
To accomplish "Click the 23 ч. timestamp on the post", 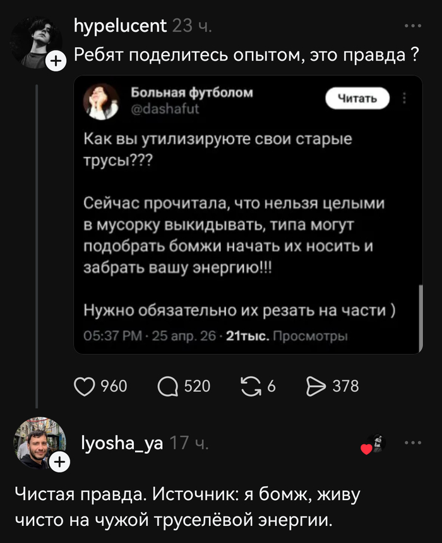I will 192,26.
